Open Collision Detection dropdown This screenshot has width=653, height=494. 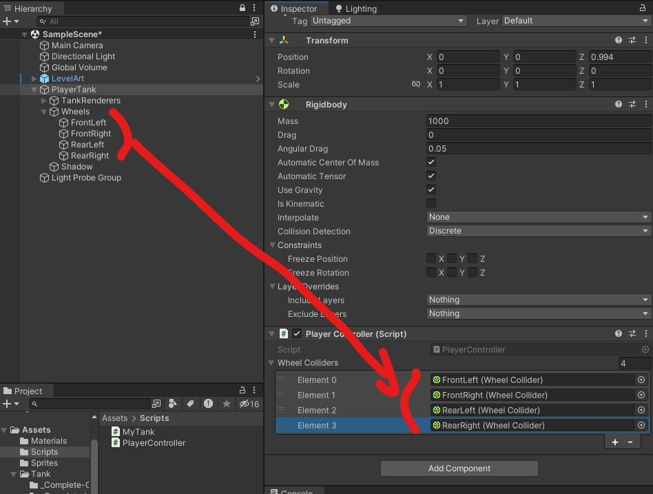(539, 231)
